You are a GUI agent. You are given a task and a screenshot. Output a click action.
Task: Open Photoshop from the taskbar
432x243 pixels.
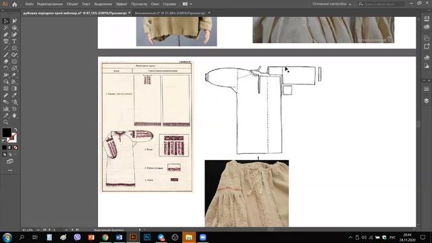tap(147, 237)
